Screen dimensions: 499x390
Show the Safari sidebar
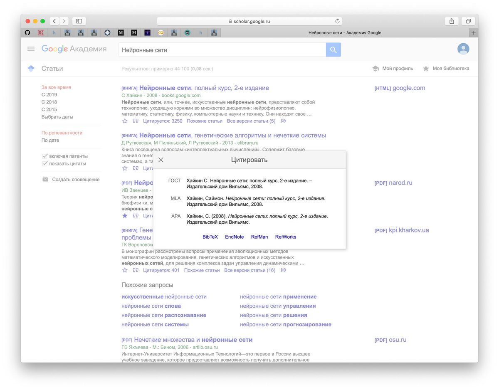[79, 21]
